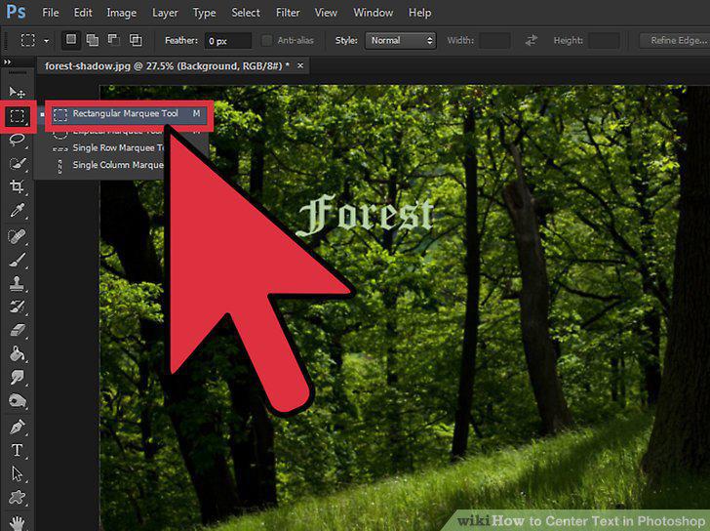Select the Smudge tool
Image resolution: width=710 pixels, height=531 pixels.
click(x=18, y=377)
